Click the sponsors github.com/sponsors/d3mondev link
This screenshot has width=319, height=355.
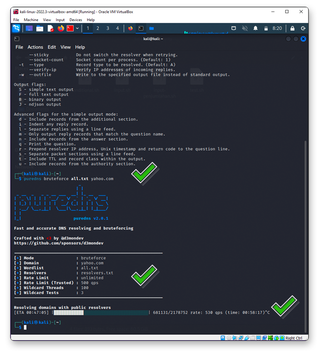(58, 243)
